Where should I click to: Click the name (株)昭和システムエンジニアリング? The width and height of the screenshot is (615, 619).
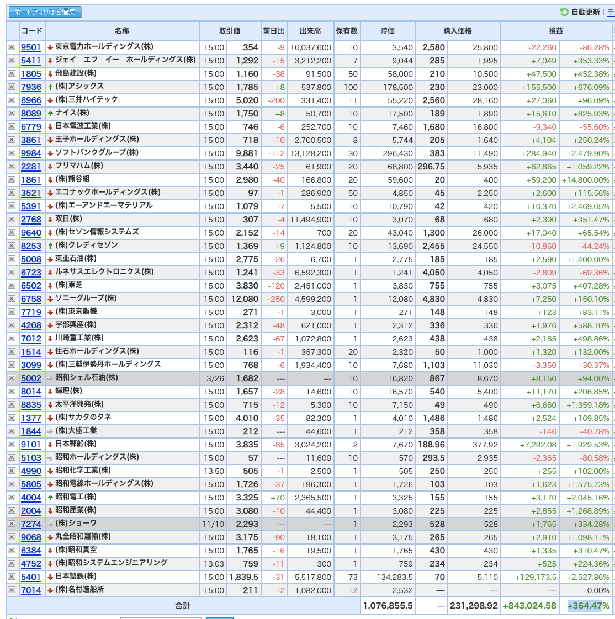tap(112, 563)
